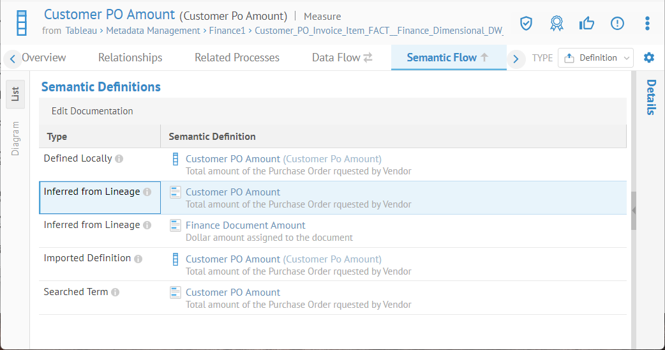Viewport: 665px width, 350px height.
Task: Click info icon beside Defined Locally
Action: (119, 159)
